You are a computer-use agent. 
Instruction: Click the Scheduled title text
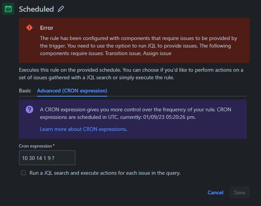36,9
